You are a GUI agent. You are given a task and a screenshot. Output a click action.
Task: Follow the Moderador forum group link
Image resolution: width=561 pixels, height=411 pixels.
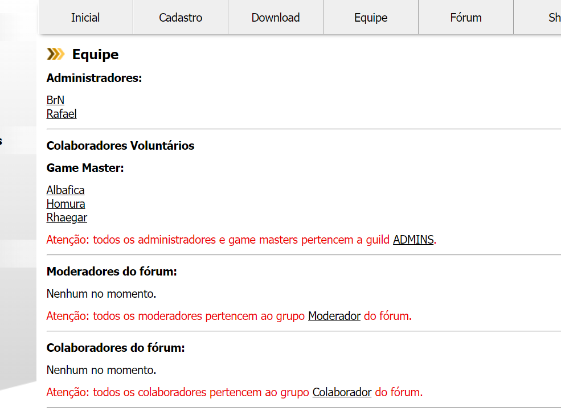pos(334,316)
